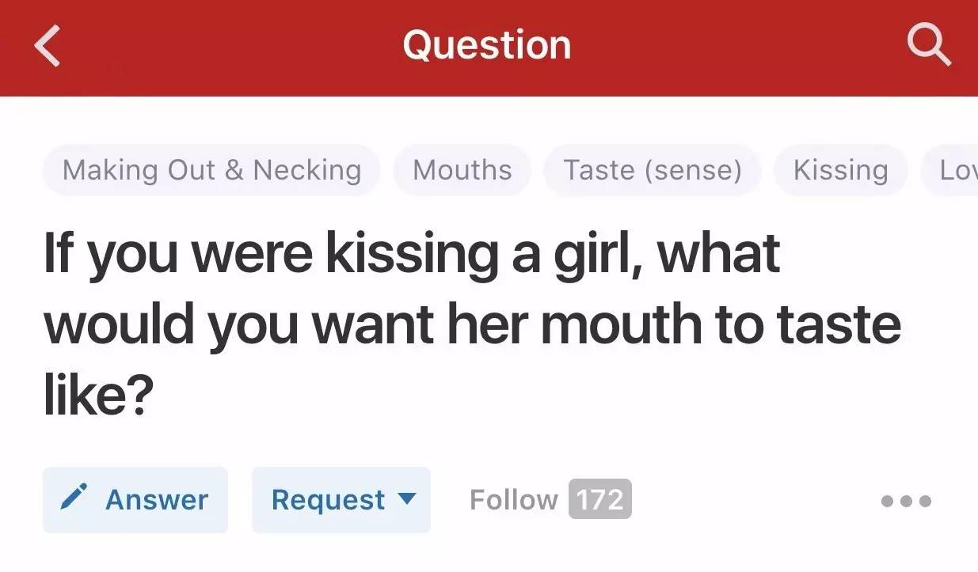This screenshot has width=978, height=572.
Task: Click the pencil icon beside Answer
Action: 75,499
